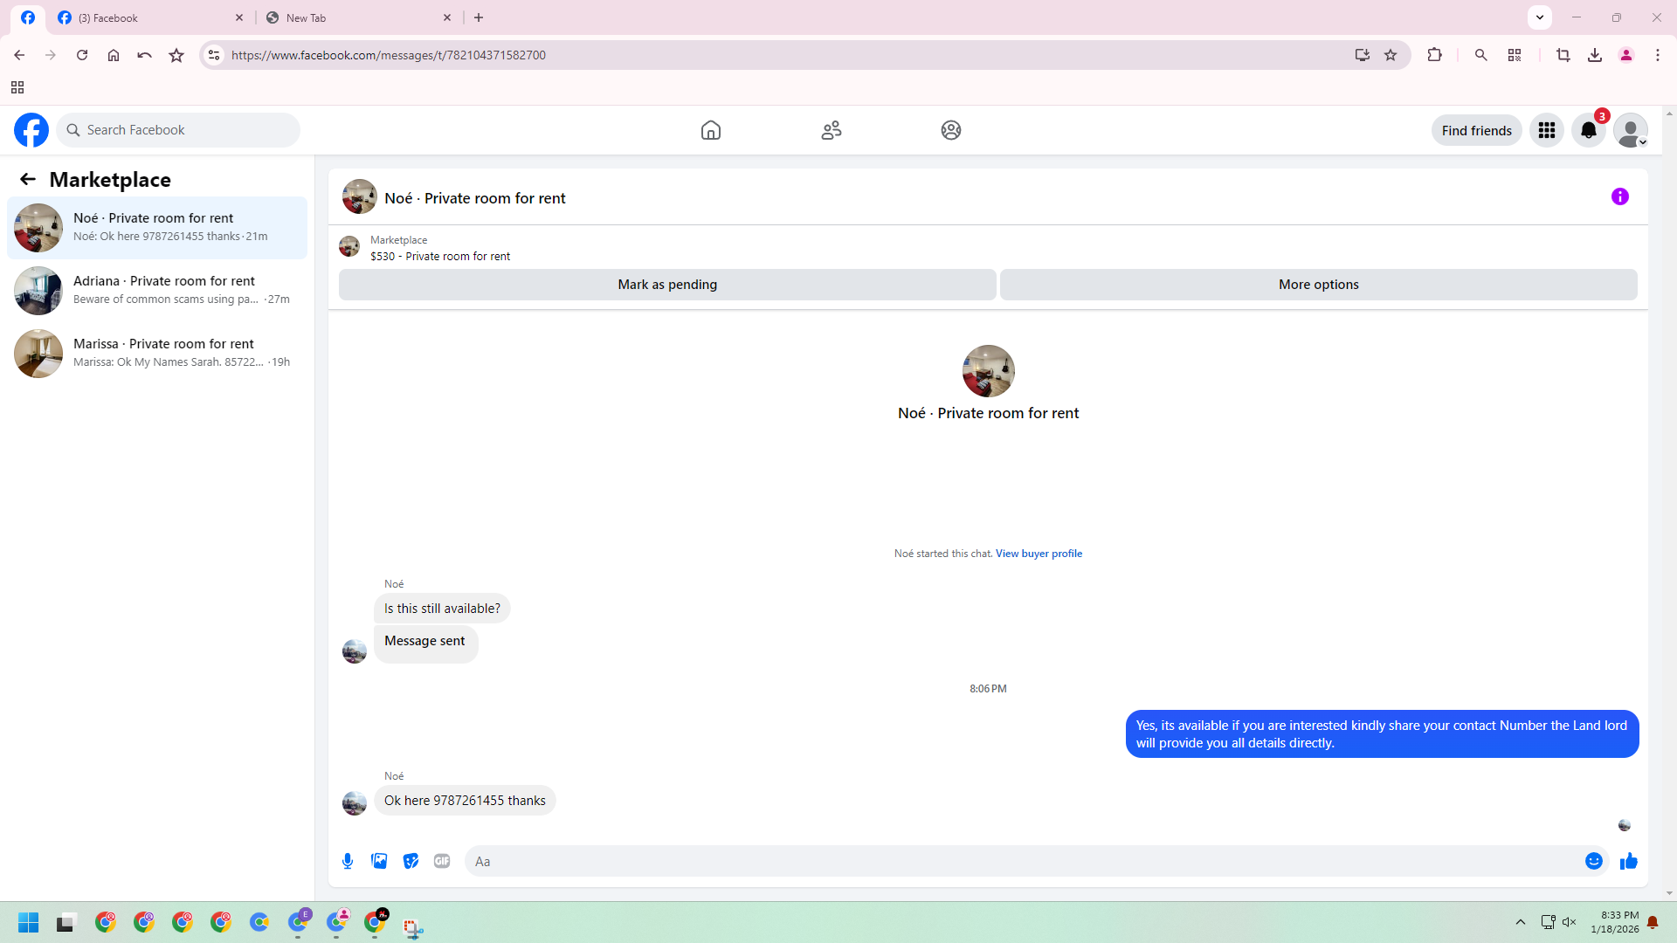Expand the account profile menu

point(1631,130)
